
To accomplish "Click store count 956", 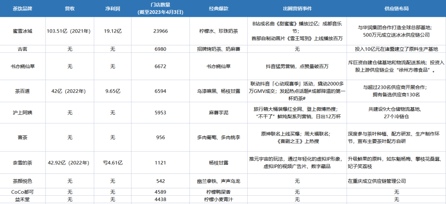I will pyautogui.click(x=160, y=137).
